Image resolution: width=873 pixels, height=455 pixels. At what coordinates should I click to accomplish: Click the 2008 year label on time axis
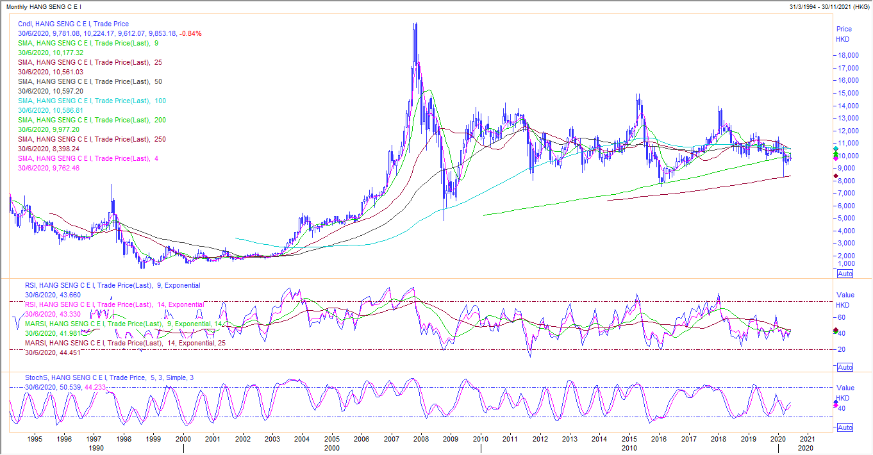coord(421,440)
